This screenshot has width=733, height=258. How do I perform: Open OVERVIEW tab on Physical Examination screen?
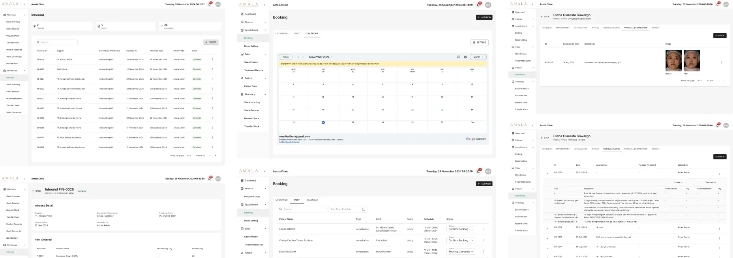coord(547,28)
